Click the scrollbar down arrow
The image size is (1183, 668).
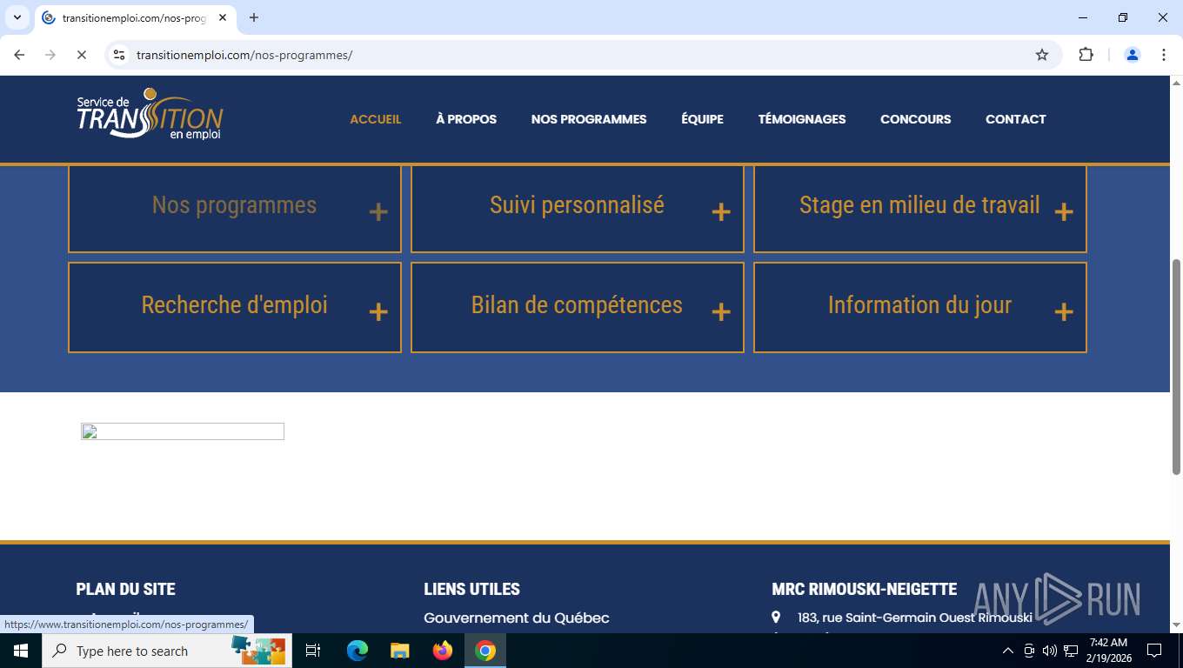coord(1176,625)
